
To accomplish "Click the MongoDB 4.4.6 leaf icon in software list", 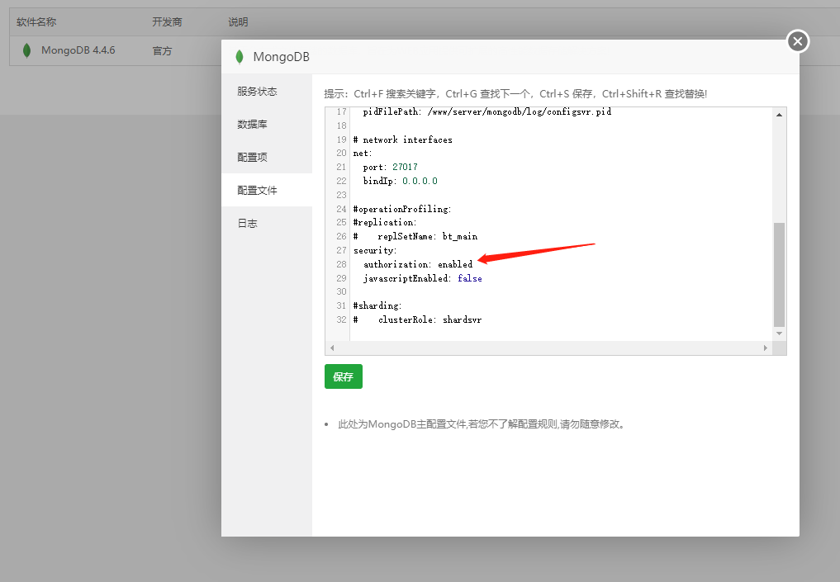I will tap(26, 50).
